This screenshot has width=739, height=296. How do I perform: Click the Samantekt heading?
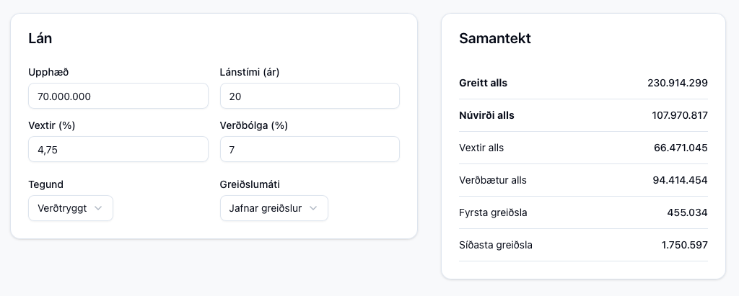click(x=494, y=39)
